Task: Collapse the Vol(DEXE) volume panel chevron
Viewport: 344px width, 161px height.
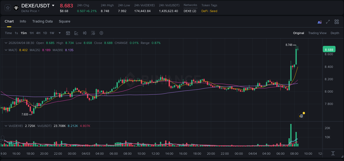Action: (6, 126)
